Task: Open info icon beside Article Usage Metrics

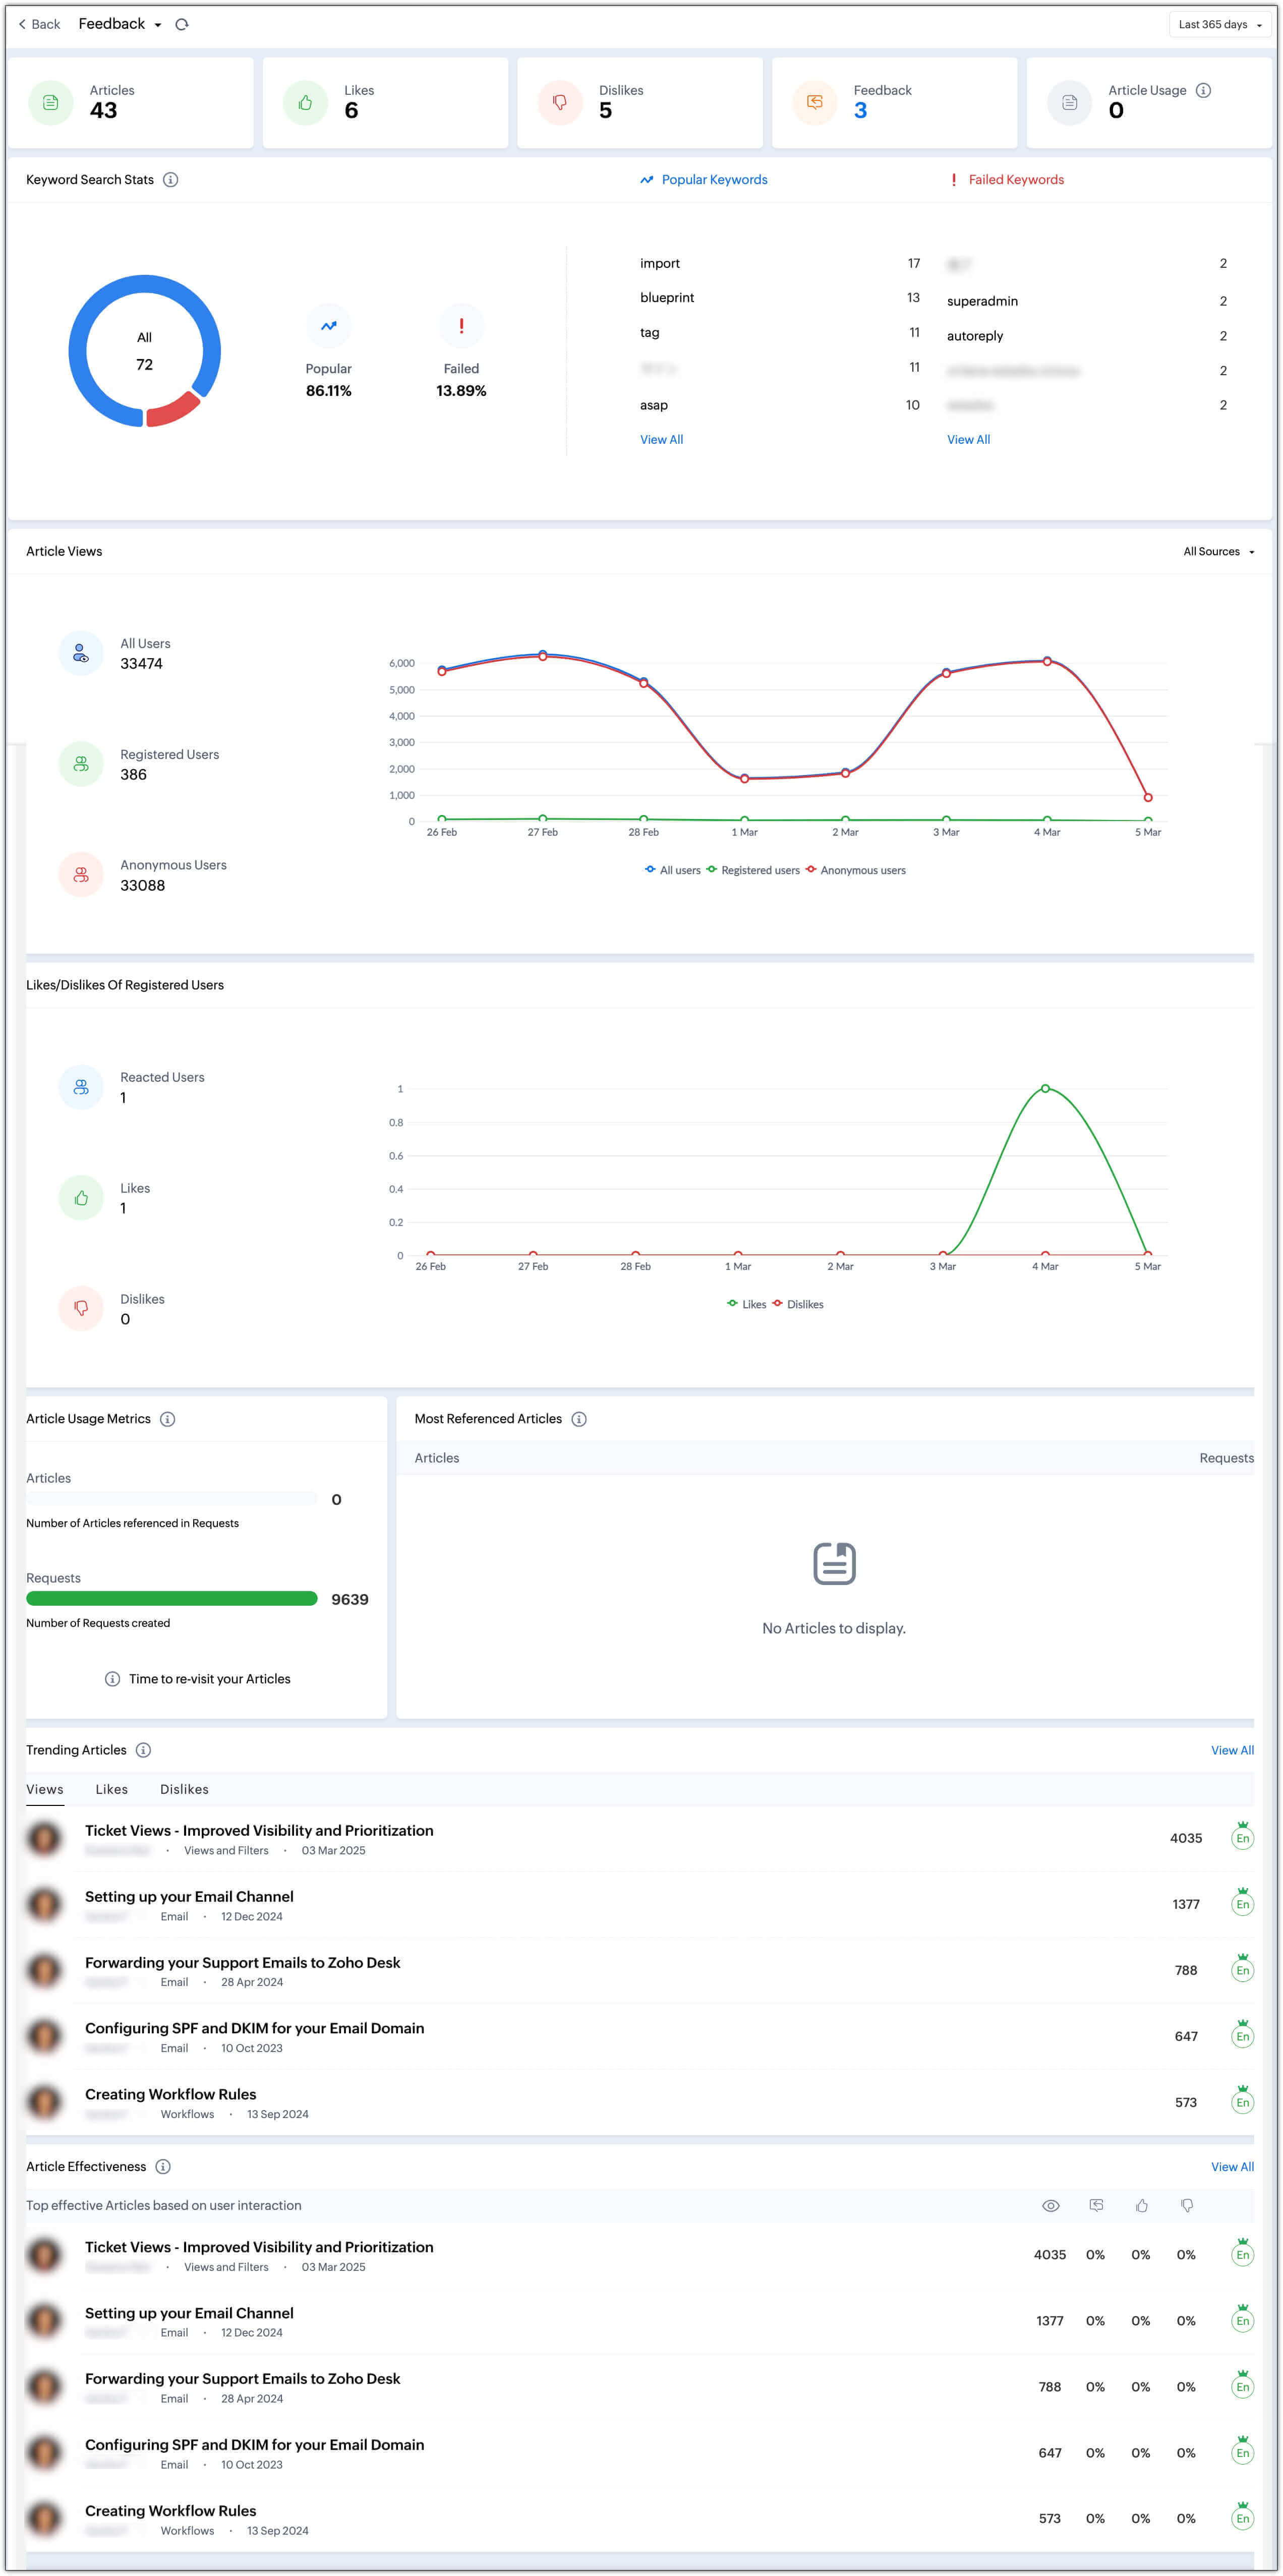Action: point(167,1419)
